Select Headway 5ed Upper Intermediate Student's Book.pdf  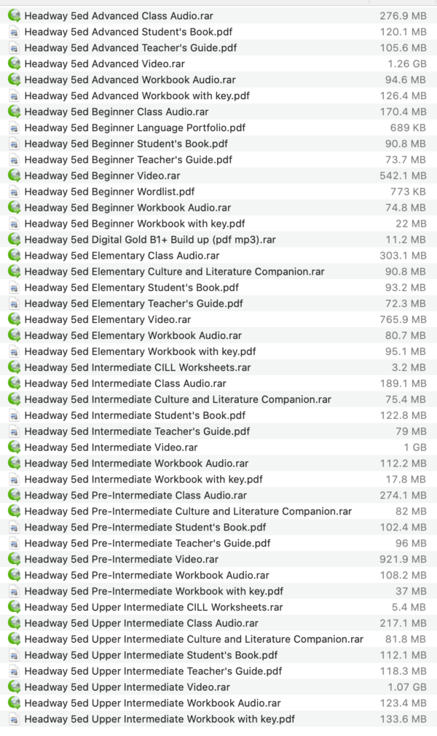pyautogui.click(x=151, y=655)
